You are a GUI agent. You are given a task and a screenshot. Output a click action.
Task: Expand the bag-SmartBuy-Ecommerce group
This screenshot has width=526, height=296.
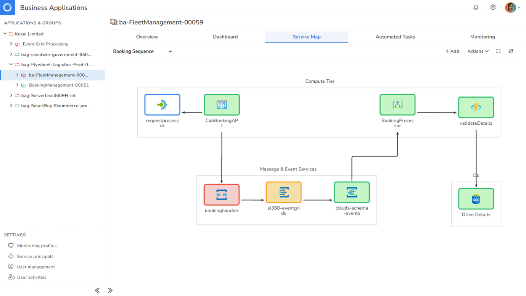(11, 106)
